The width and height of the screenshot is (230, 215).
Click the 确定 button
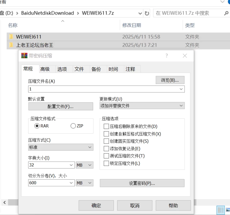(x=96, y=206)
